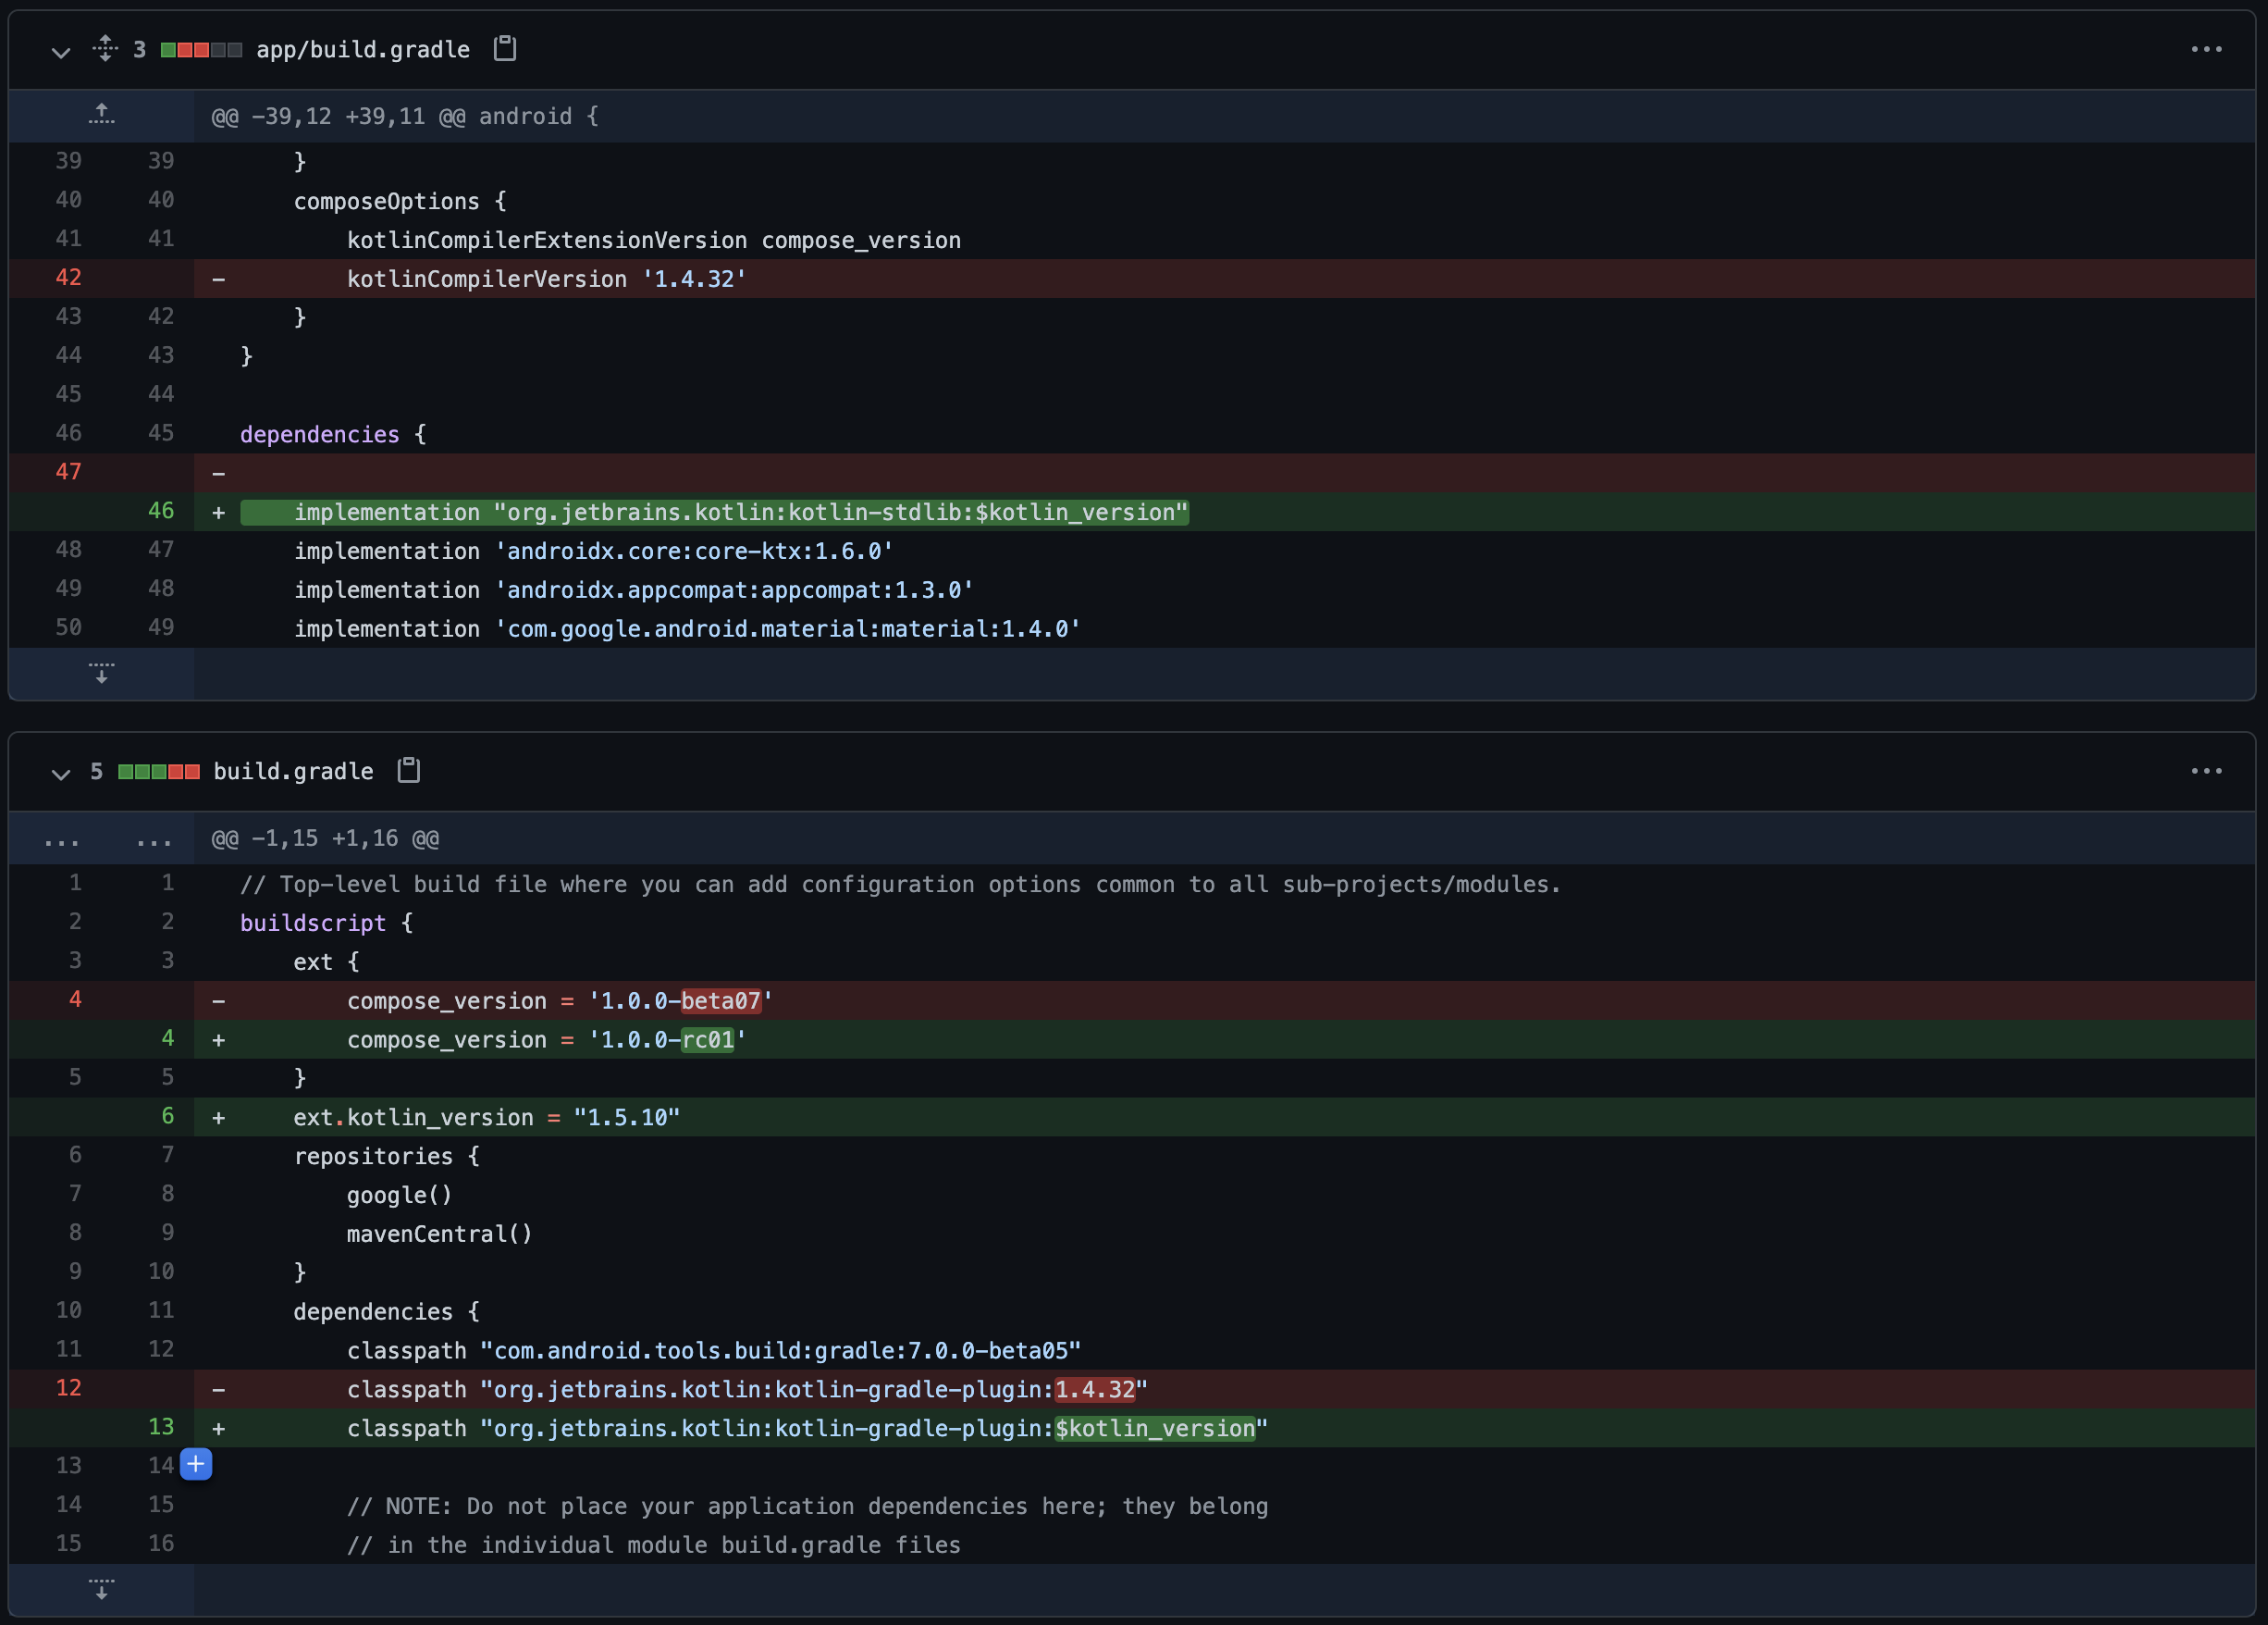Click the app/build.gradle file name link

363,50
